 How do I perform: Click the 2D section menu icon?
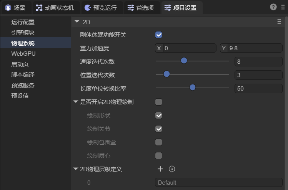pos(279,22)
